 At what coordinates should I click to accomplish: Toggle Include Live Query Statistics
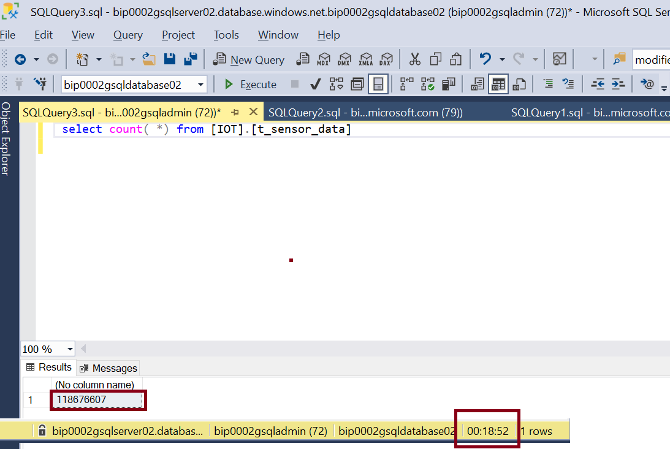(x=427, y=84)
